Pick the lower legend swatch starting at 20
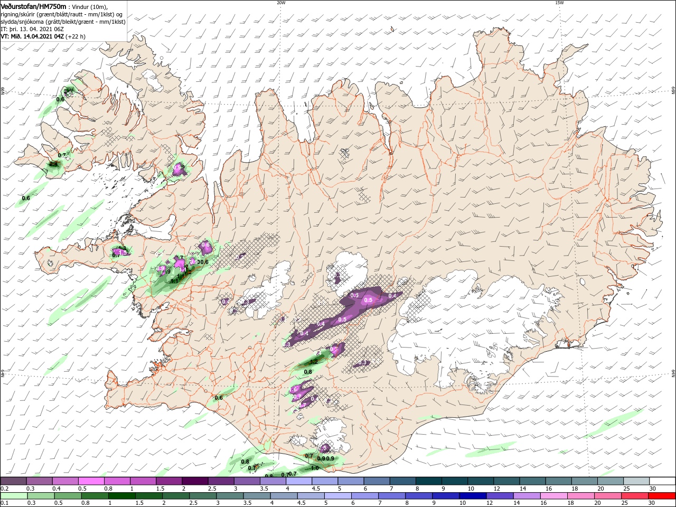This screenshot has height=507, width=676. (607, 496)
